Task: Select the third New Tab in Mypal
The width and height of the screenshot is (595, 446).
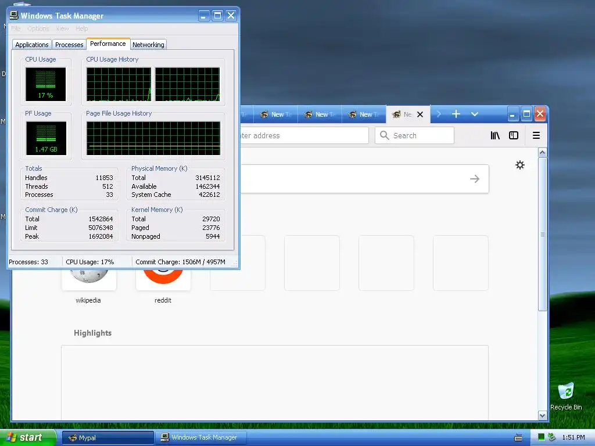Action: pyautogui.click(x=364, y=114)
